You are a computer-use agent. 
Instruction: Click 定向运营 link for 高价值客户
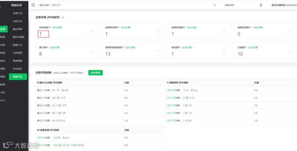pyautogui.click(x=57, y=27)
